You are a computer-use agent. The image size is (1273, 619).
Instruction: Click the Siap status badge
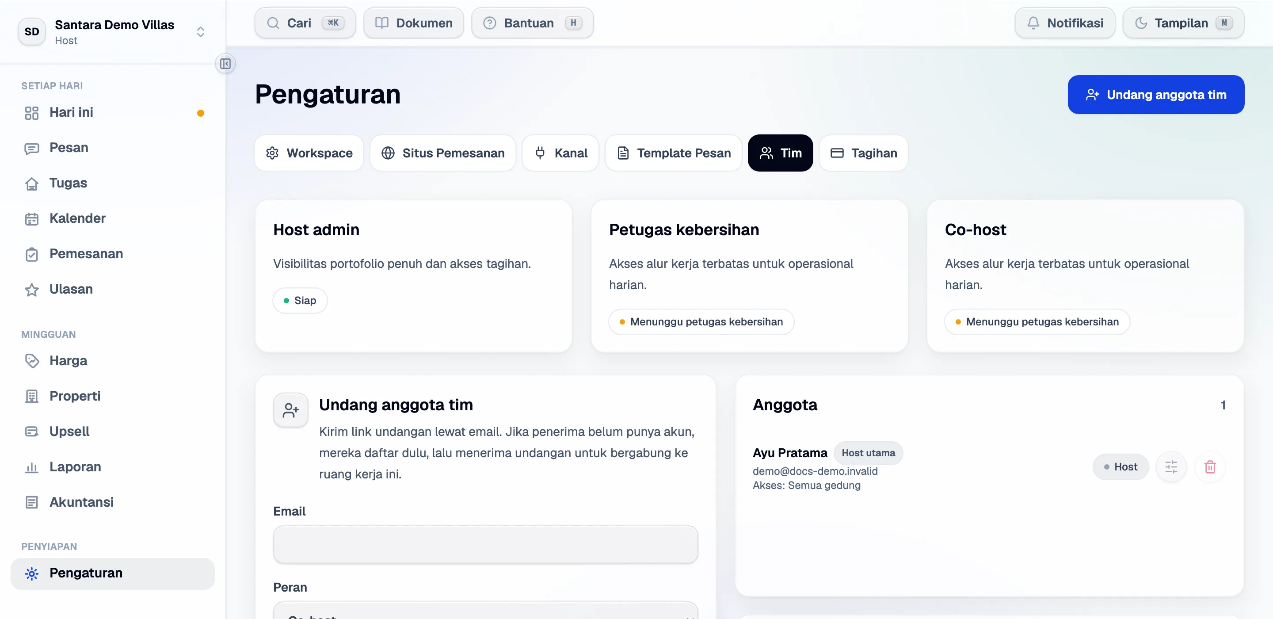[x=300, y=301]
